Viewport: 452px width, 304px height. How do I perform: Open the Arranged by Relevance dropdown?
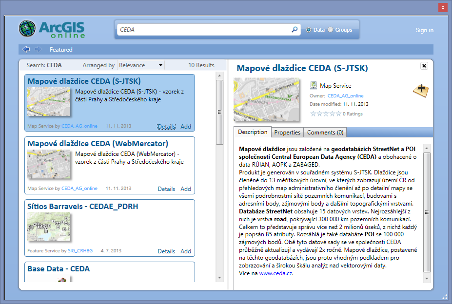pos(141,65)
